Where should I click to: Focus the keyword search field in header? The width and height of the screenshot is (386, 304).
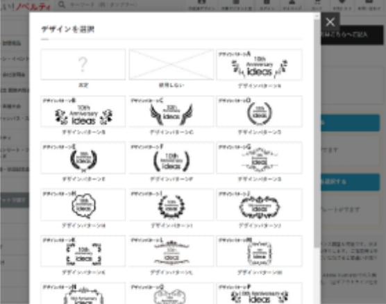(103, 4)
